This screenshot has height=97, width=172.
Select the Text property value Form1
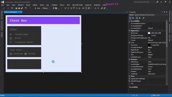click(x=150, y=55)
